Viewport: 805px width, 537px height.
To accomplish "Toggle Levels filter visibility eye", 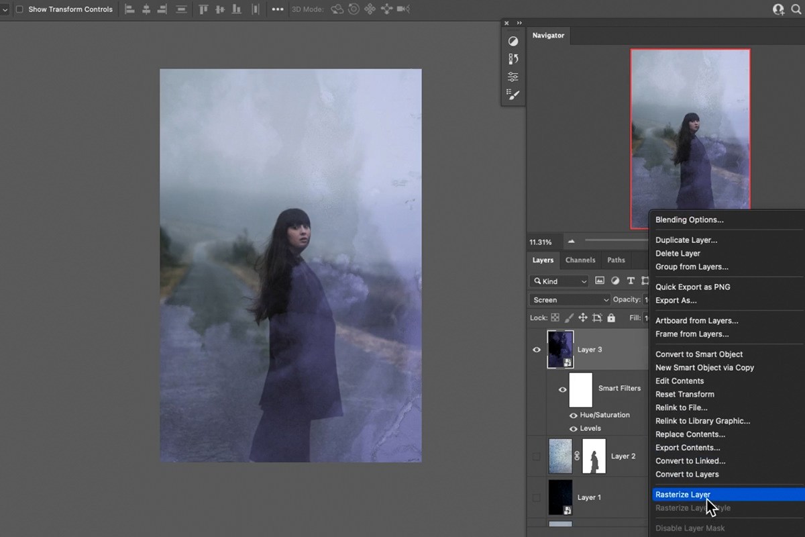I will 574,428.
